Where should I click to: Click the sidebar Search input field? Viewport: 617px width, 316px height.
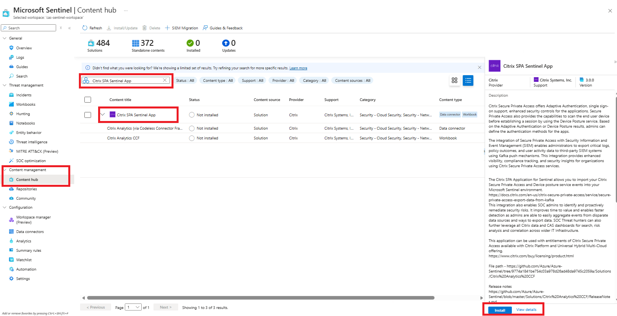[x=29, y=28]
